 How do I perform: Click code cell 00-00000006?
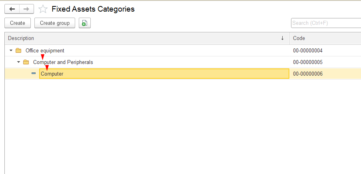click(308, 74)
